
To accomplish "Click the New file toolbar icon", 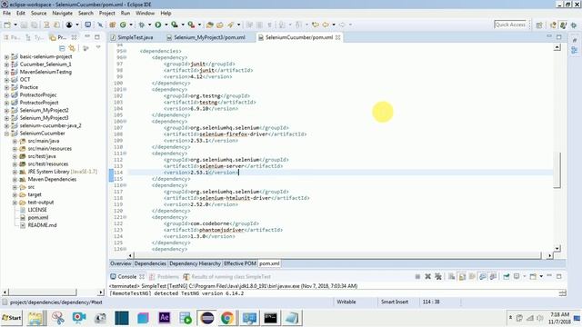I will 7,25.
